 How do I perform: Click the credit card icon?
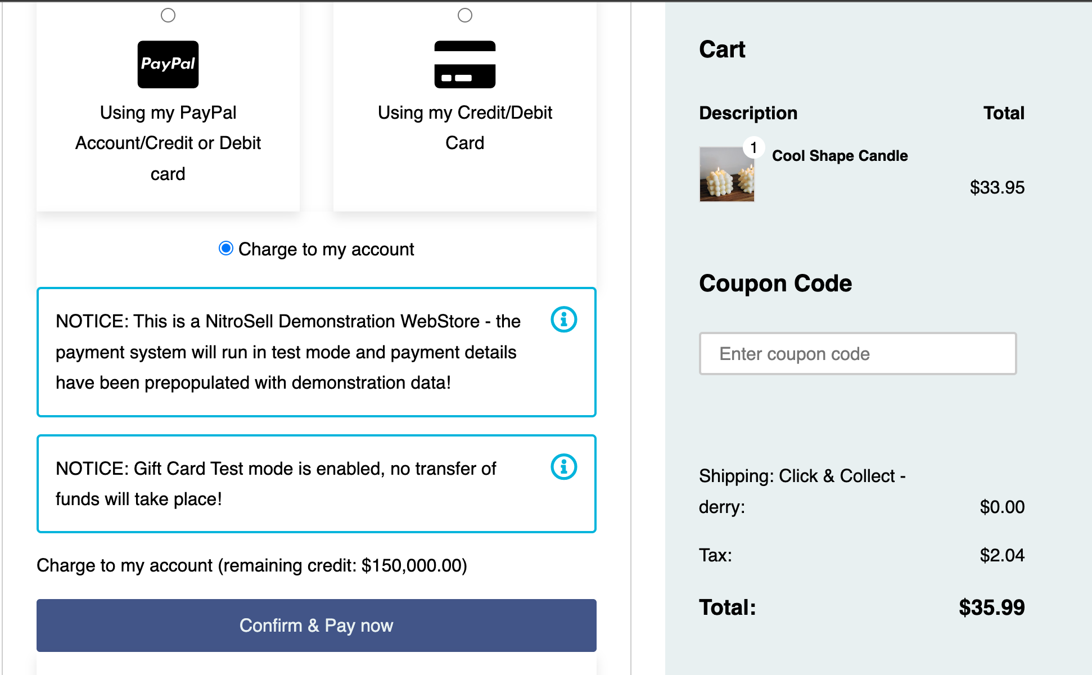pyautogui.click(x=464, y=64)
